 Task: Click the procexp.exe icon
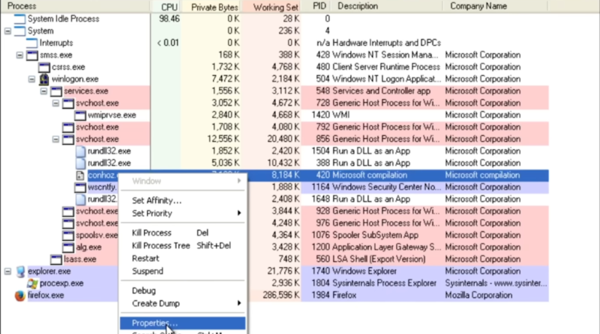(32, 284)
